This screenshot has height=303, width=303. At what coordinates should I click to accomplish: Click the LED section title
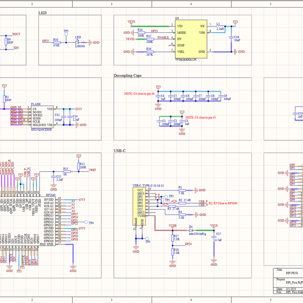tap(42, 13)
